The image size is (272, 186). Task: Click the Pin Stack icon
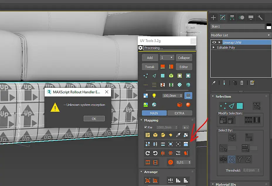tap(214, 83)
